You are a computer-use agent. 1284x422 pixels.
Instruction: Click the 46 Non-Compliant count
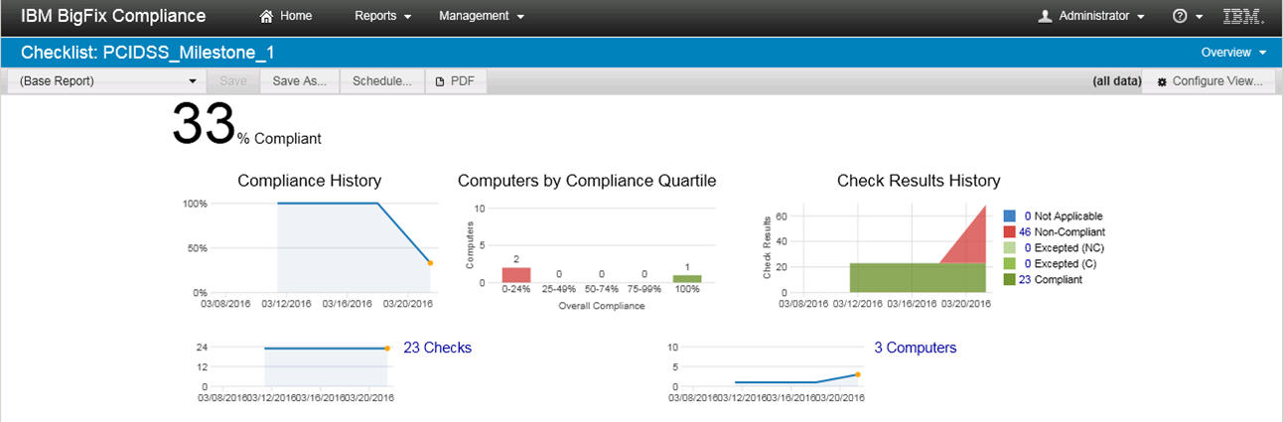point(1025,231)
